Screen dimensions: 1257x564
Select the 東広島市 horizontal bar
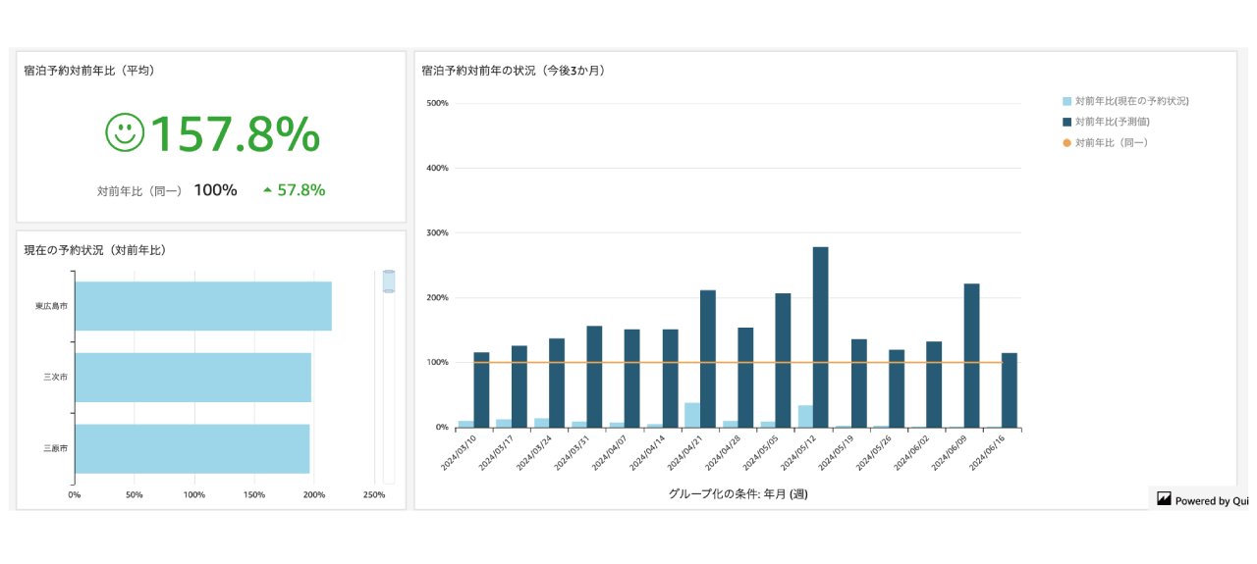[x=203, y=306]
